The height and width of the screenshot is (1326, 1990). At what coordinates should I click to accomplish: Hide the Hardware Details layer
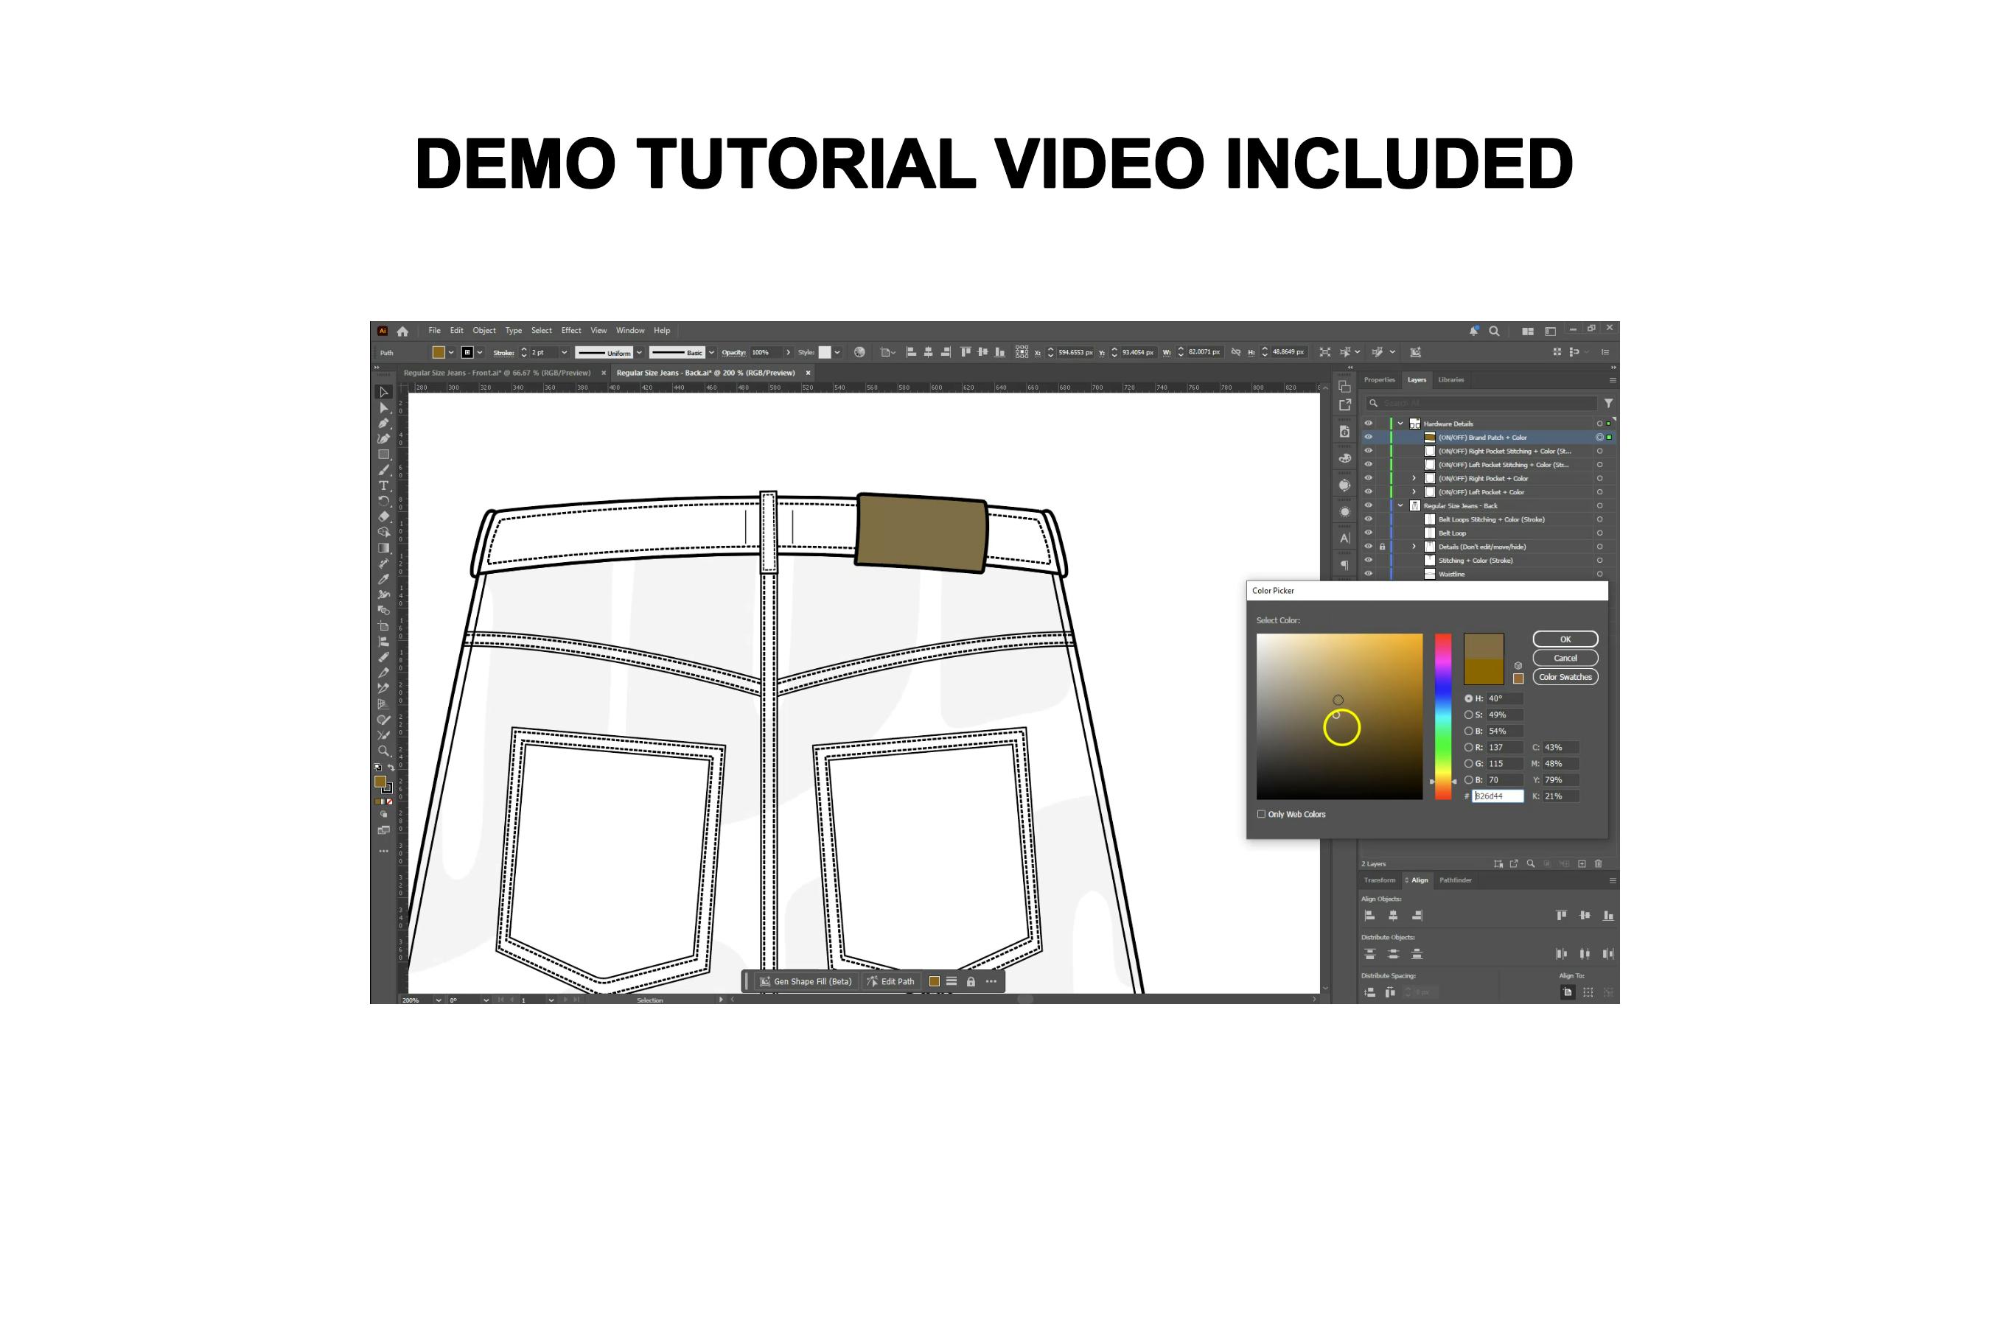pos(1368,424)
